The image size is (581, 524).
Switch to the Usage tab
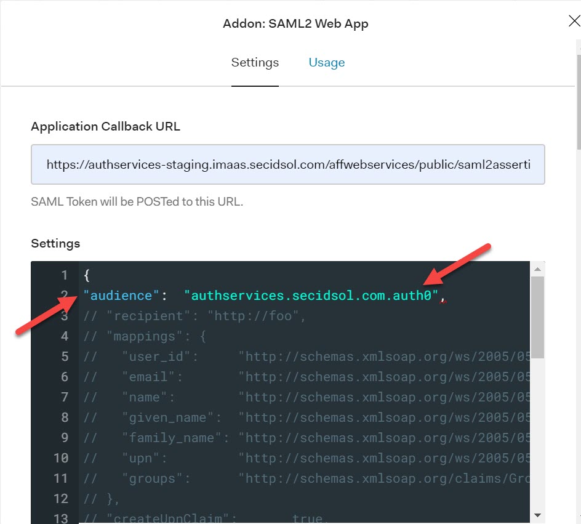coord(326,62)
